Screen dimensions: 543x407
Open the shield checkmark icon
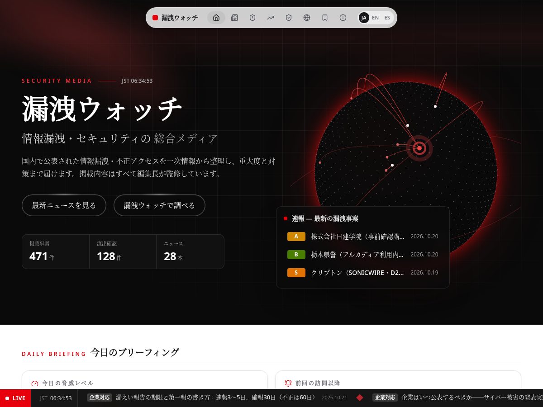click(x=289, y=18)
